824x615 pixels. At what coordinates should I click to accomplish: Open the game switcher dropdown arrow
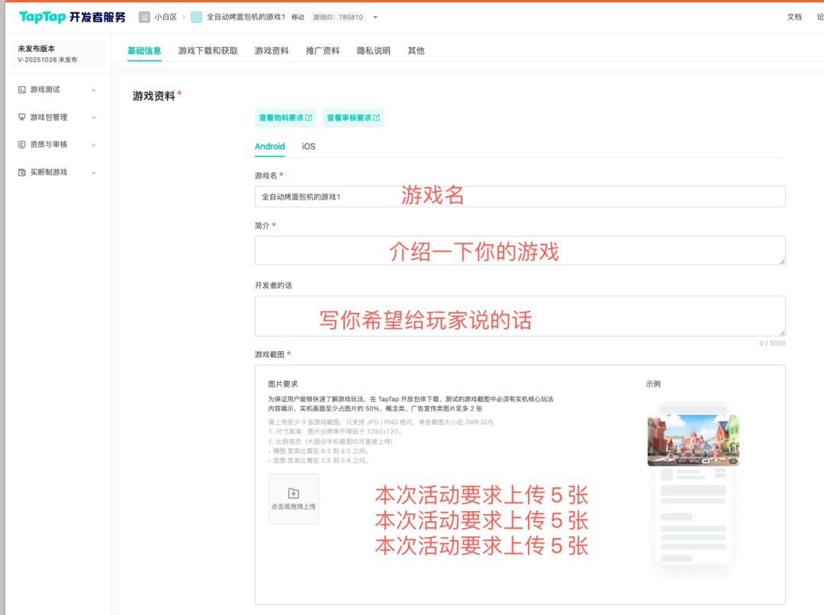[375, 18]
